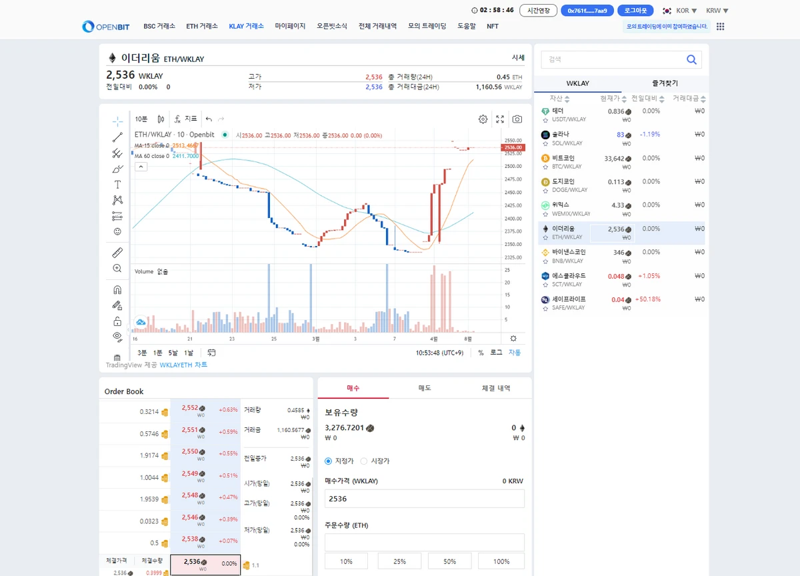Open chart fullscreen mode
Screen dimensions: 800x576
(500, 119)
